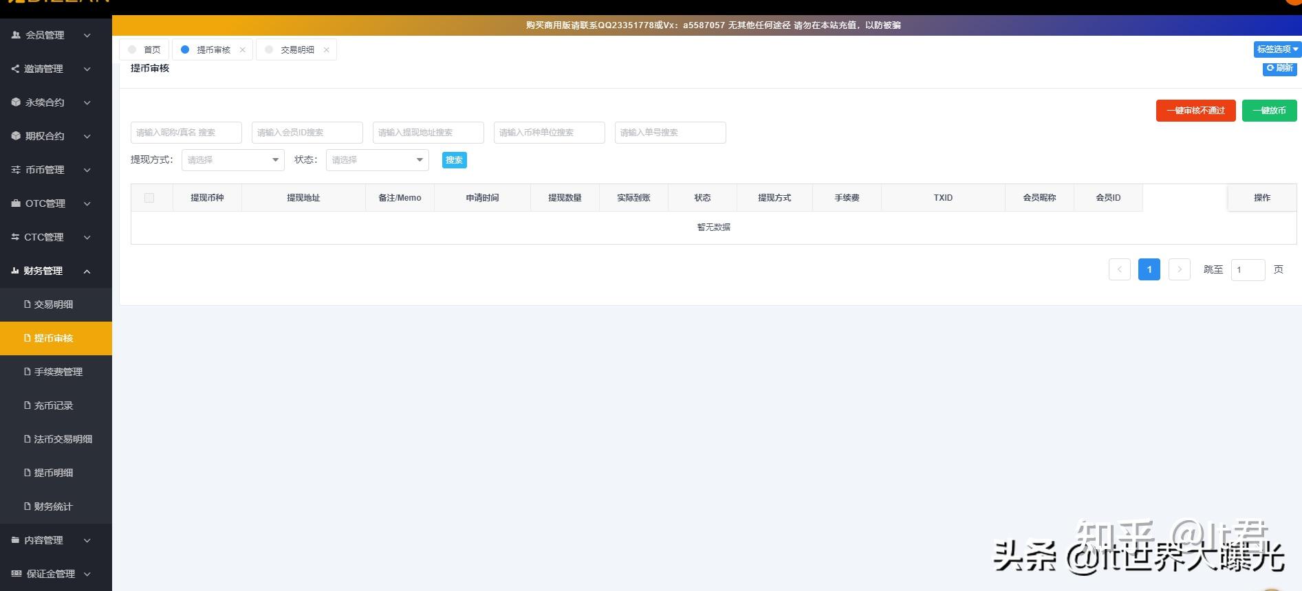Focus the nickname/real name search field
The height and width of the screenshot is (591, 1302).
click(x=186, y=133)
